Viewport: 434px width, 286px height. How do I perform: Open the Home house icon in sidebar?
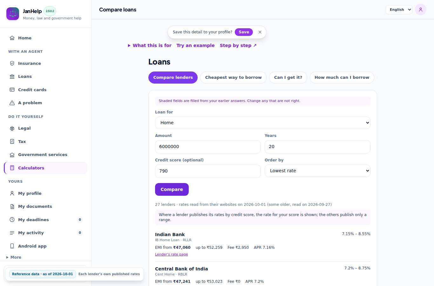[12, 38]
